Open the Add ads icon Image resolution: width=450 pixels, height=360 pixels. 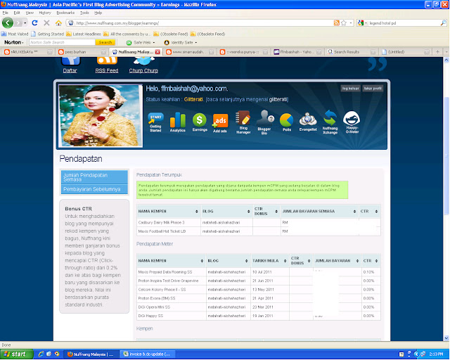[220, 123]
